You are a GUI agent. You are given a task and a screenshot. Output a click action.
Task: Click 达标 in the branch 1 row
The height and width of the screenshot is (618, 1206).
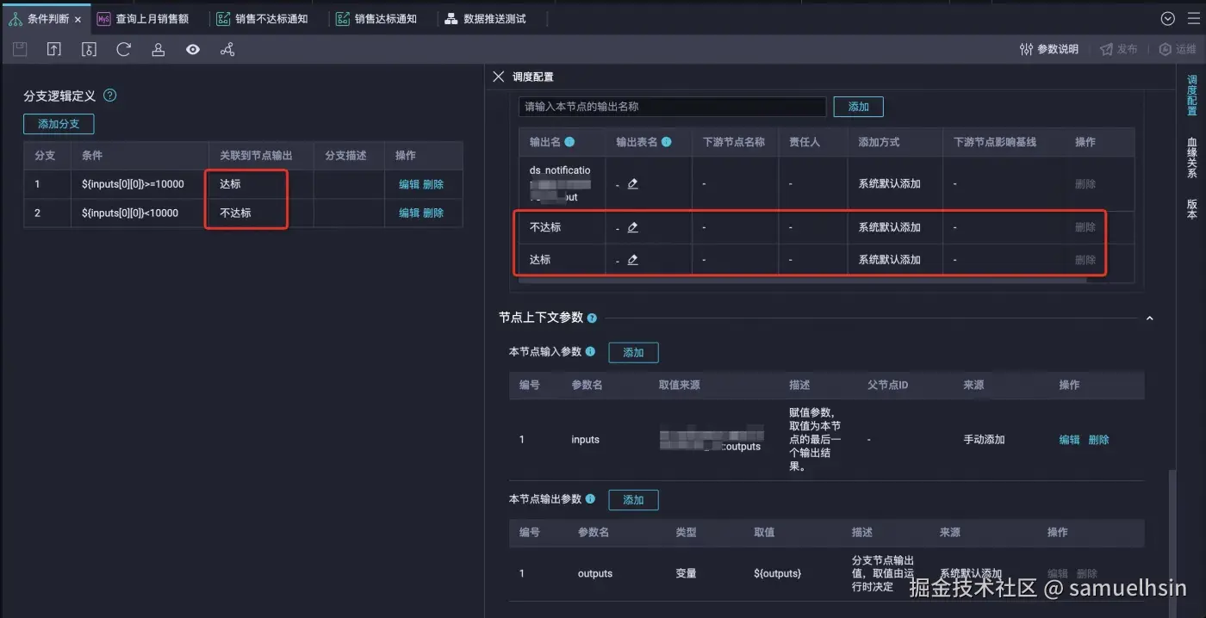tap(230, 184)
